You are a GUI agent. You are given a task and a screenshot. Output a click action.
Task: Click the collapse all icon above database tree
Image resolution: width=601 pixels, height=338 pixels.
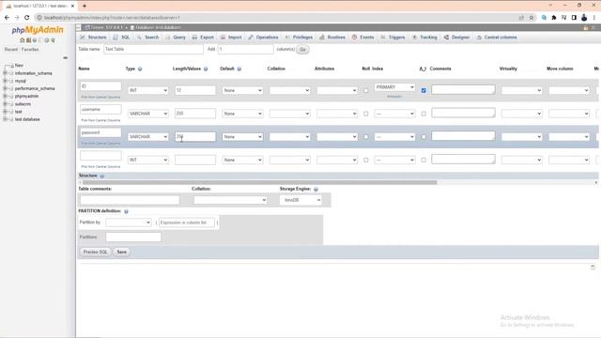pos(65,58)
